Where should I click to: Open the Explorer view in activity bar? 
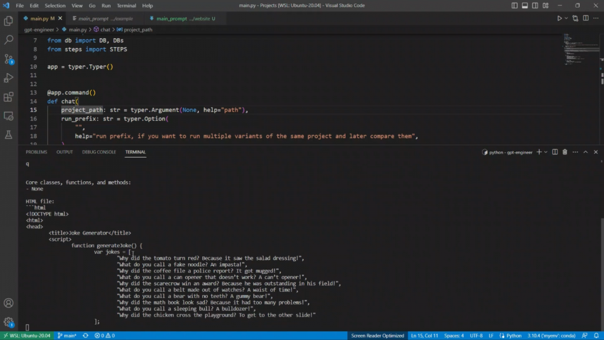(x=9, y=21)
